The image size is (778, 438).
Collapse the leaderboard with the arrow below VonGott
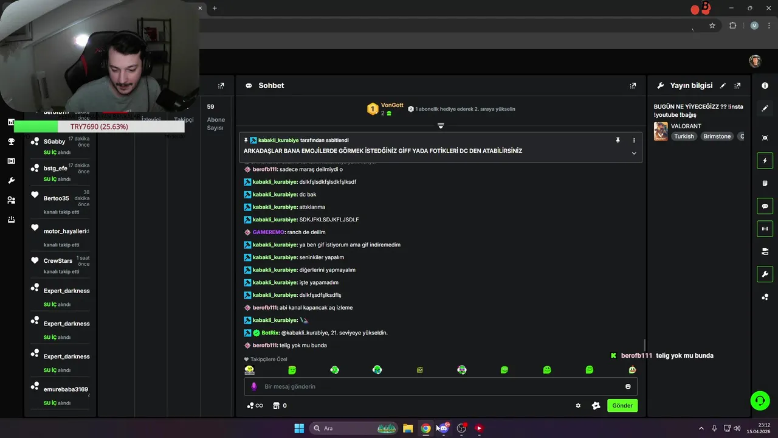[441, 125]
